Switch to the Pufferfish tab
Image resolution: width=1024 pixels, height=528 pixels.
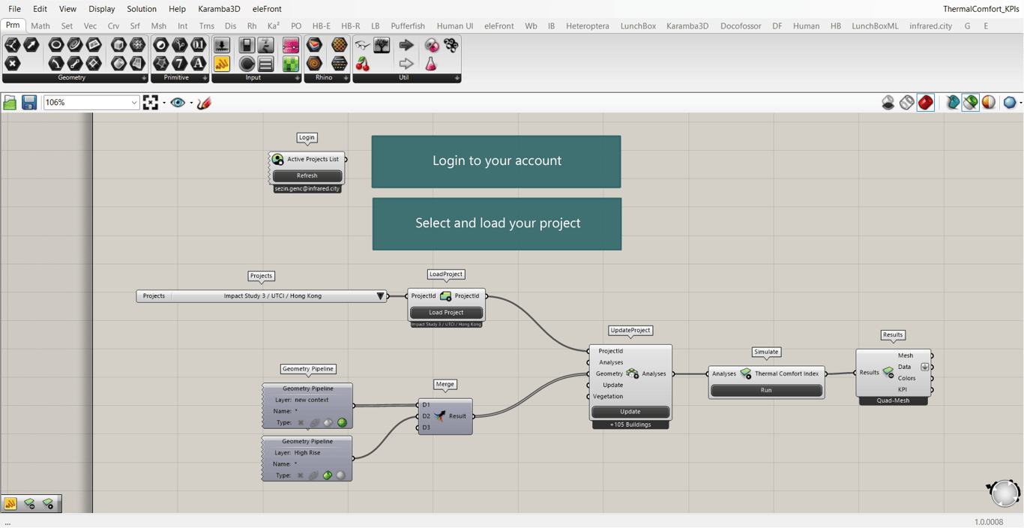pyautogui.click(x=408, y=25)
